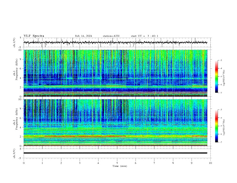Click the "start UT = 3 :40: 1" text
Image resolution: width=237 pixels, height=183 pixels.
tap(145, 36)
